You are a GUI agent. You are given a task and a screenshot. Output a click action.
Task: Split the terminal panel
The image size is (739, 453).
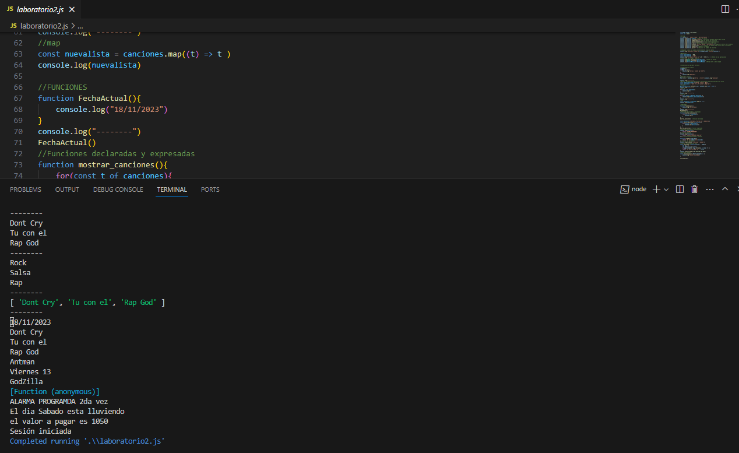(680, 189)
